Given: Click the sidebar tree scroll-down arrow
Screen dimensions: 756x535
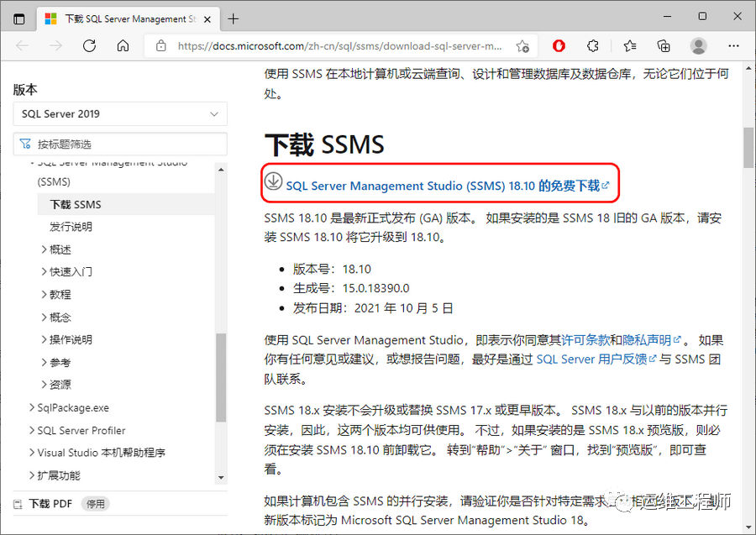Looking at the screenshot, I should coord(221,478).
